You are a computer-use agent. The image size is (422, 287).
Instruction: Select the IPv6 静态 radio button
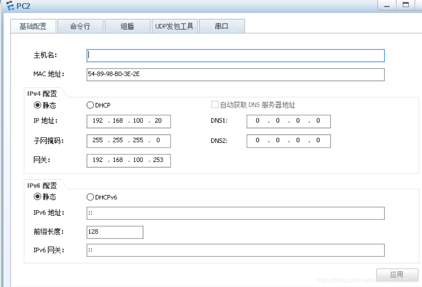tap(37, 197)
